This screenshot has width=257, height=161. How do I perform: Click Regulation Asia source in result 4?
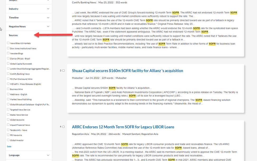pos(80,134)
